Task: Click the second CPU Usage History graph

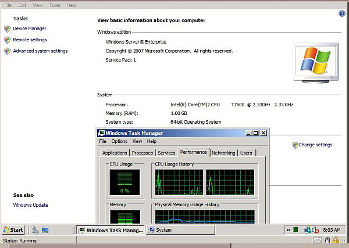Action: (230, 182)
